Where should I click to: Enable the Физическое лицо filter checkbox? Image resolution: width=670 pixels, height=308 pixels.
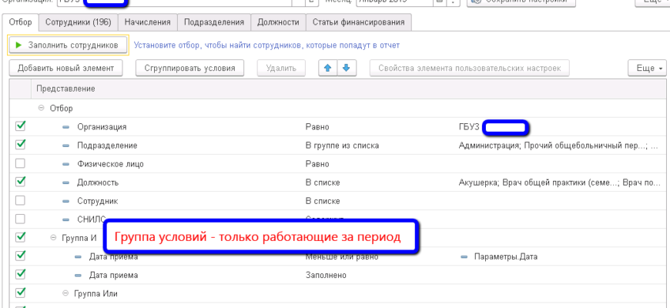20,163
